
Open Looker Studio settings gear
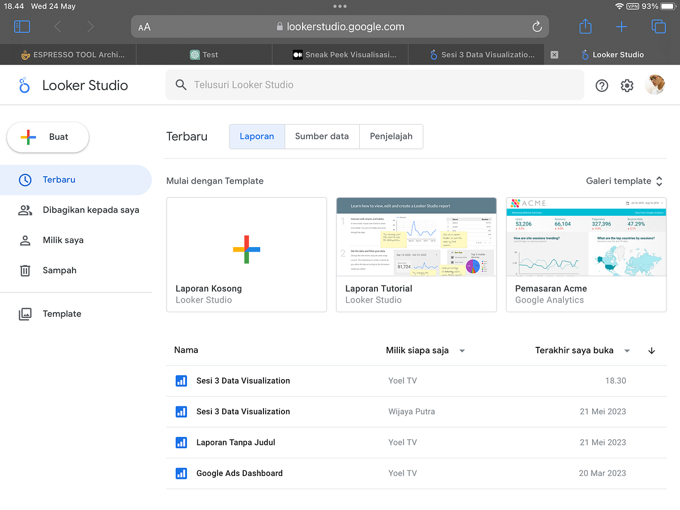(627, 86)
